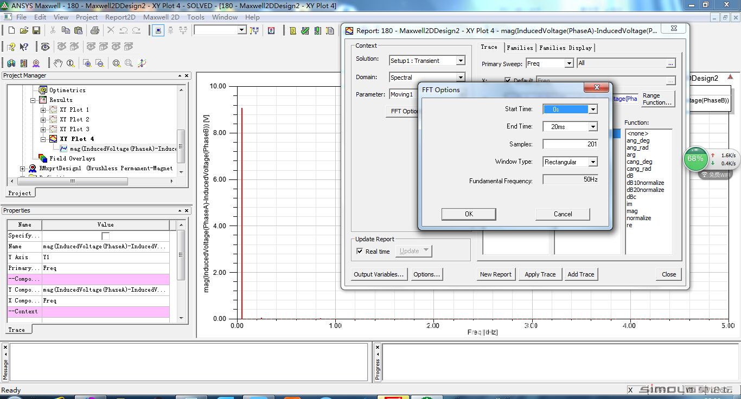This screenshot has width=741, height=399.
Task: Open the File menu
Action: [x=21, y=17]
